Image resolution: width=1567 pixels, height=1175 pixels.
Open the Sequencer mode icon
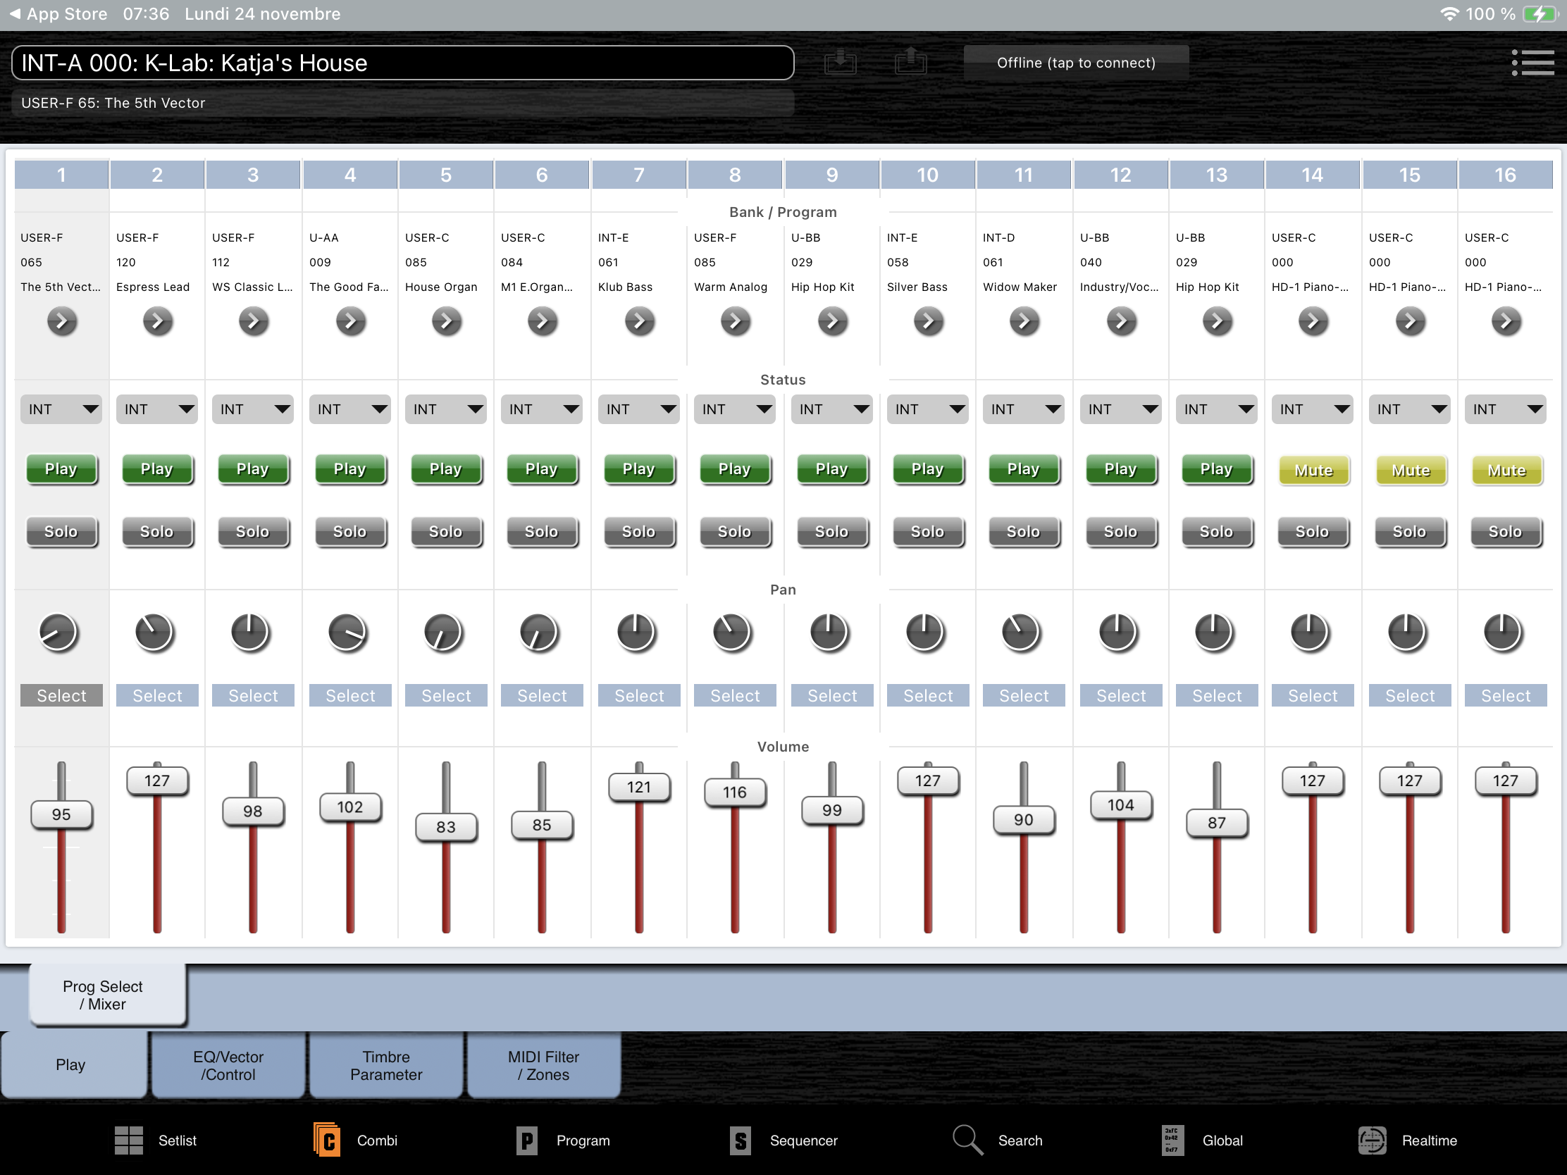741,1140
